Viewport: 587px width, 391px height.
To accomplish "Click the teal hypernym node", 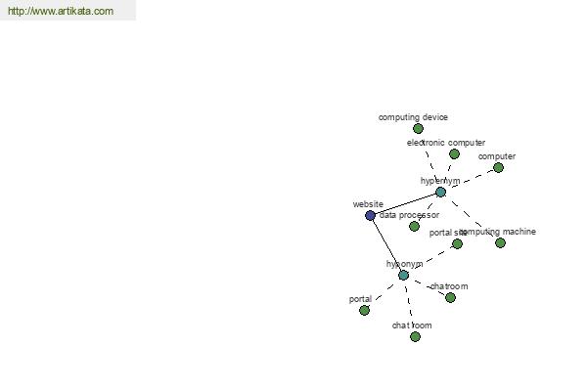I will click(440, 193).
